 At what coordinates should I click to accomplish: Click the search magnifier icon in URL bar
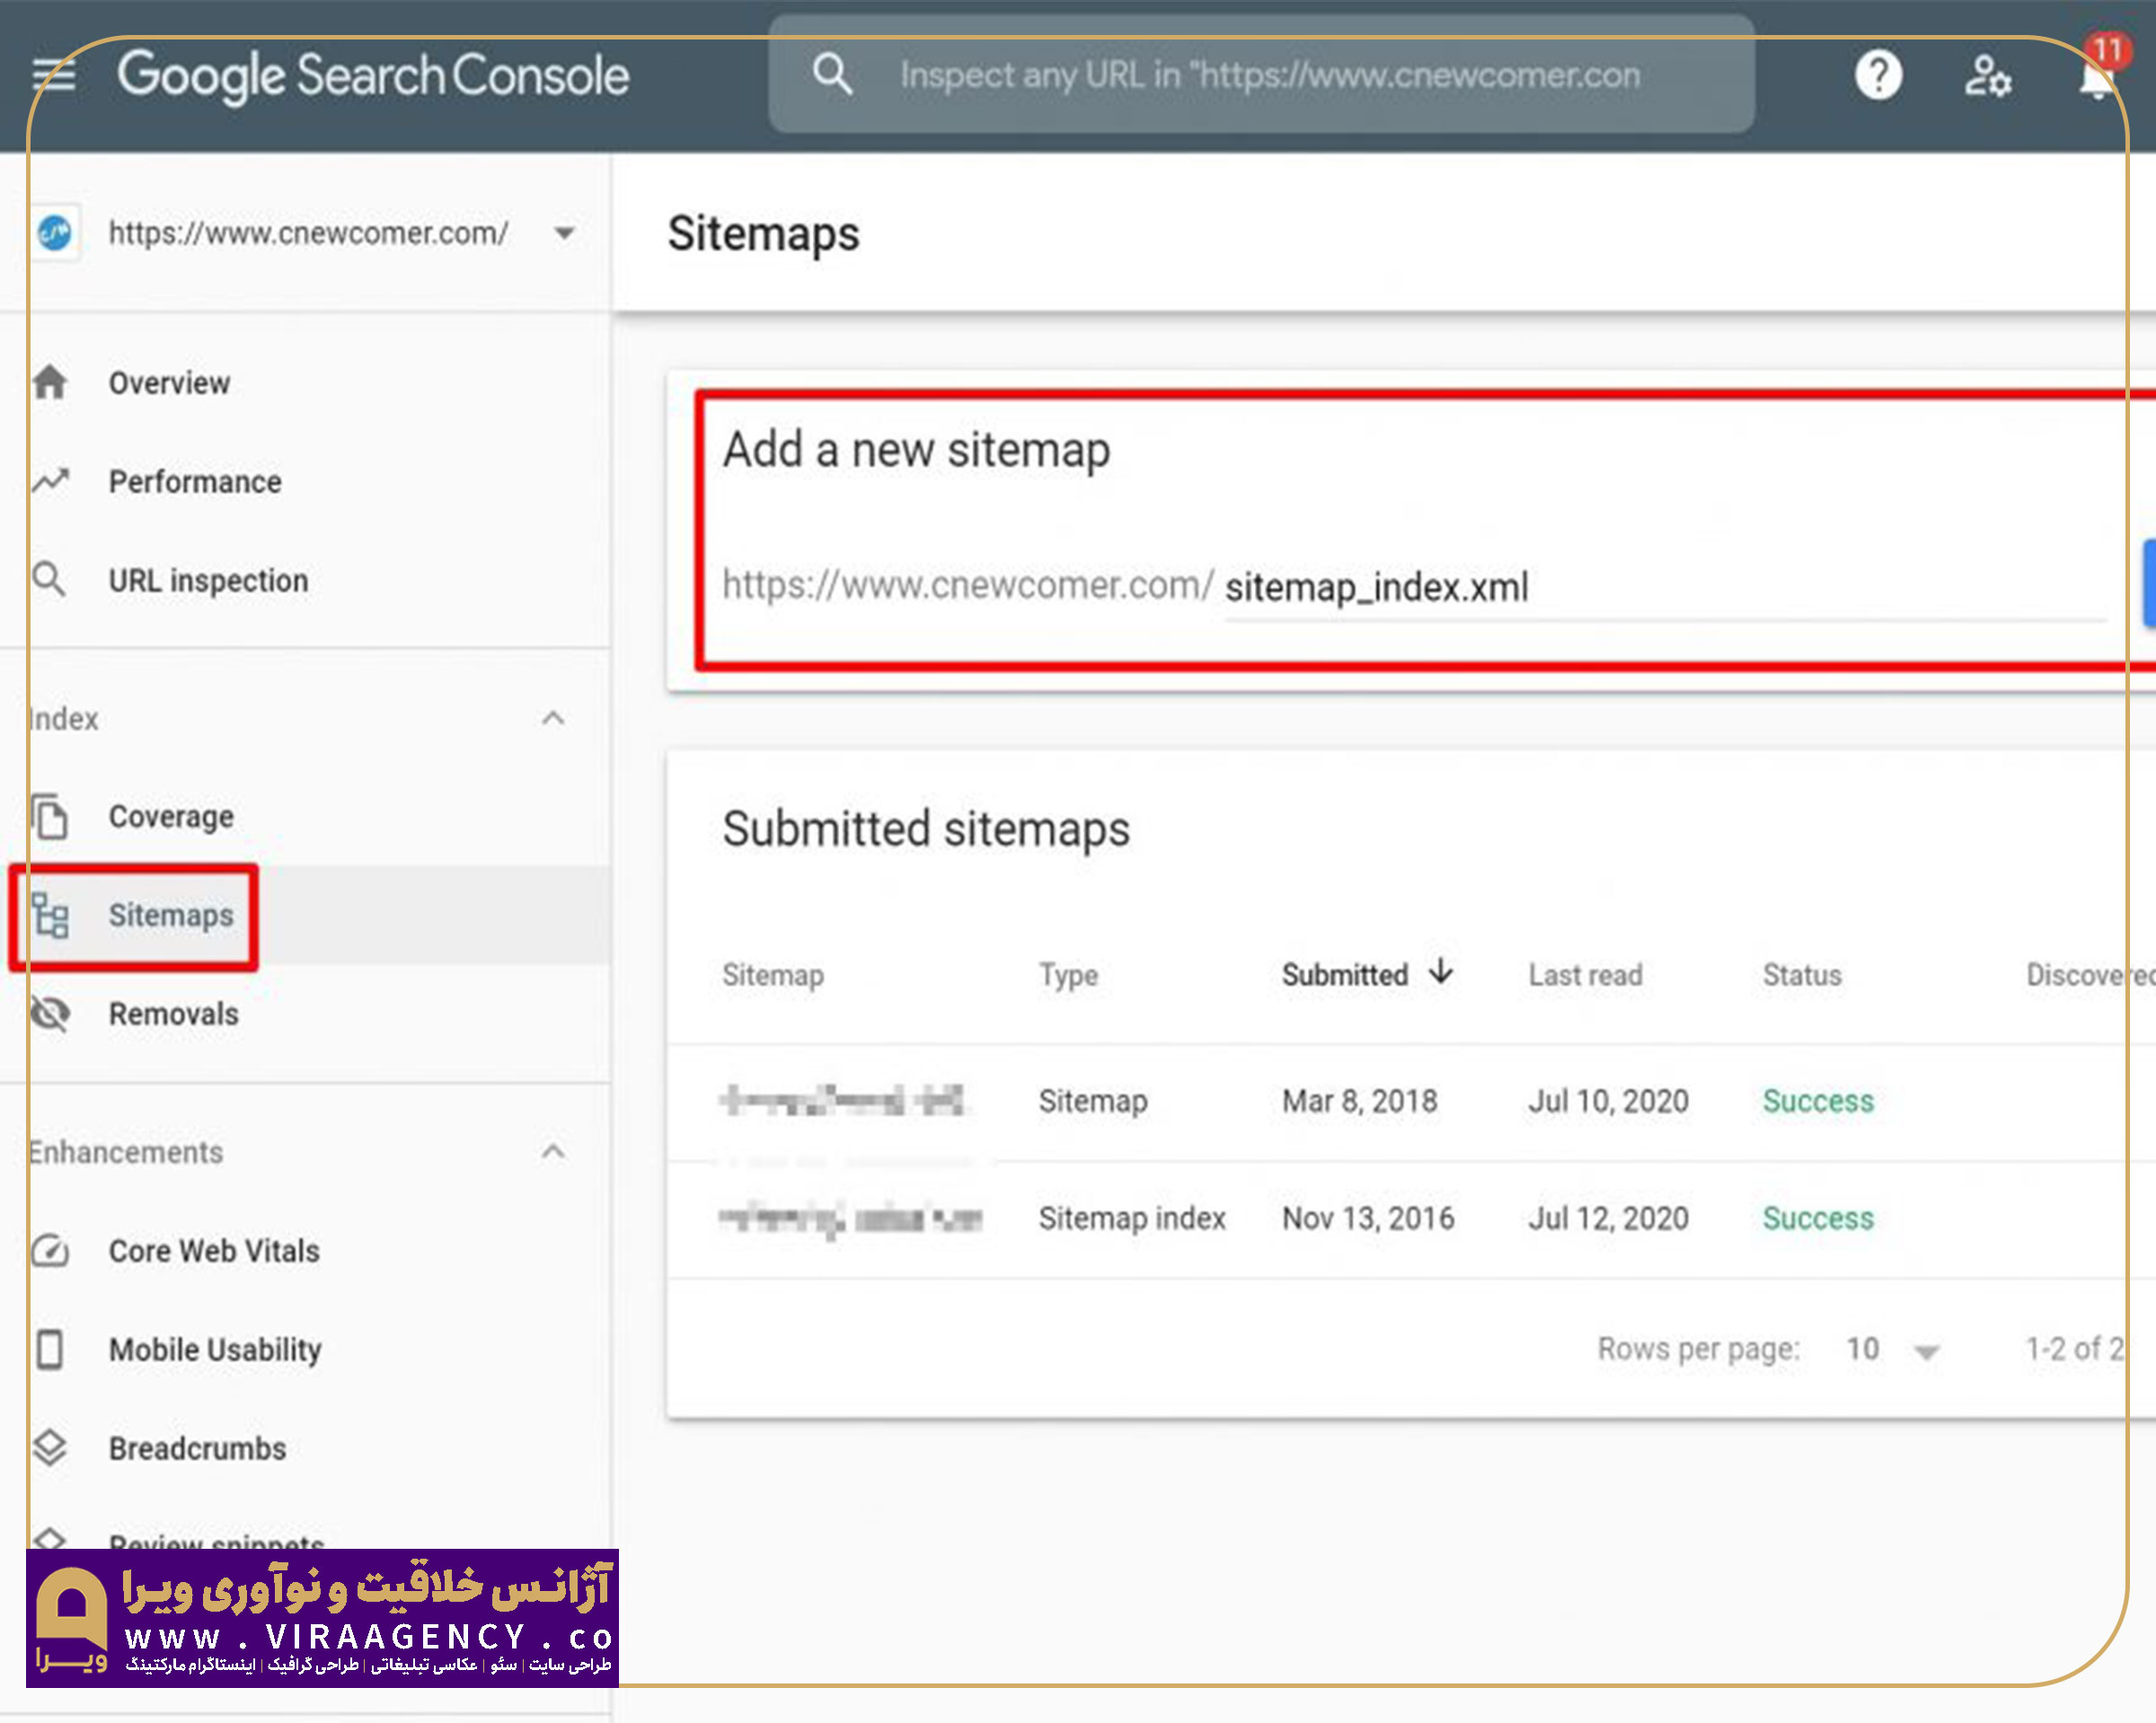click(832, 75)
